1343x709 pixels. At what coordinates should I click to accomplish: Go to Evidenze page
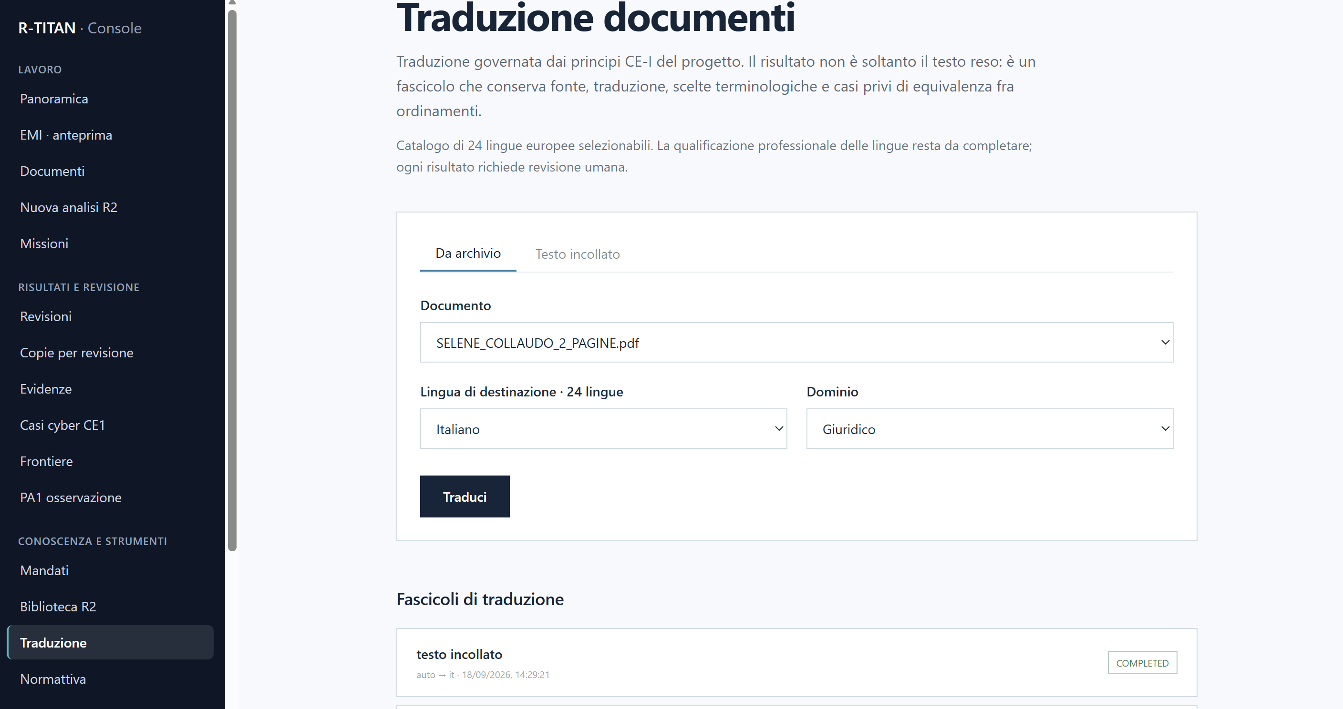point(110,389)
